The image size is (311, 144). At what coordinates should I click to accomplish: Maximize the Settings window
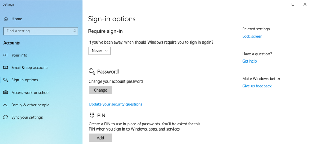click(293, 4)
